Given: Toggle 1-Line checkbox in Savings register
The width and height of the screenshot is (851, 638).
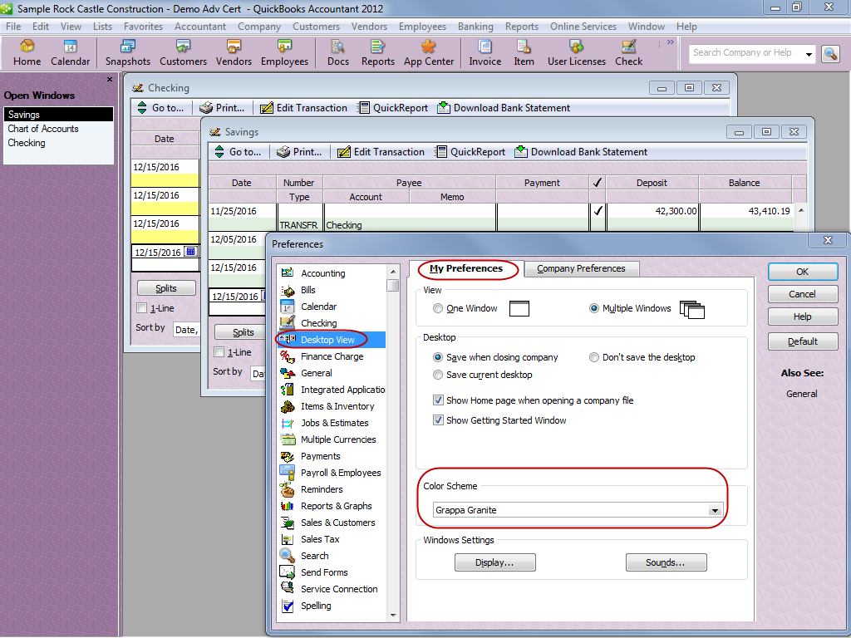Looking at the screenshot, I should tap(219, 352).
